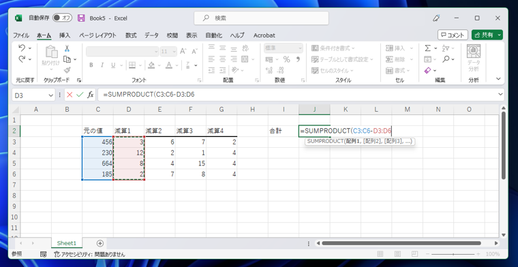Switch to Normal view

coord(380,254)
